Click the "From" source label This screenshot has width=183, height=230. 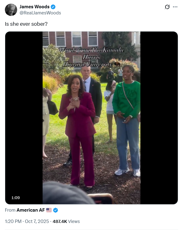(10, 210)
